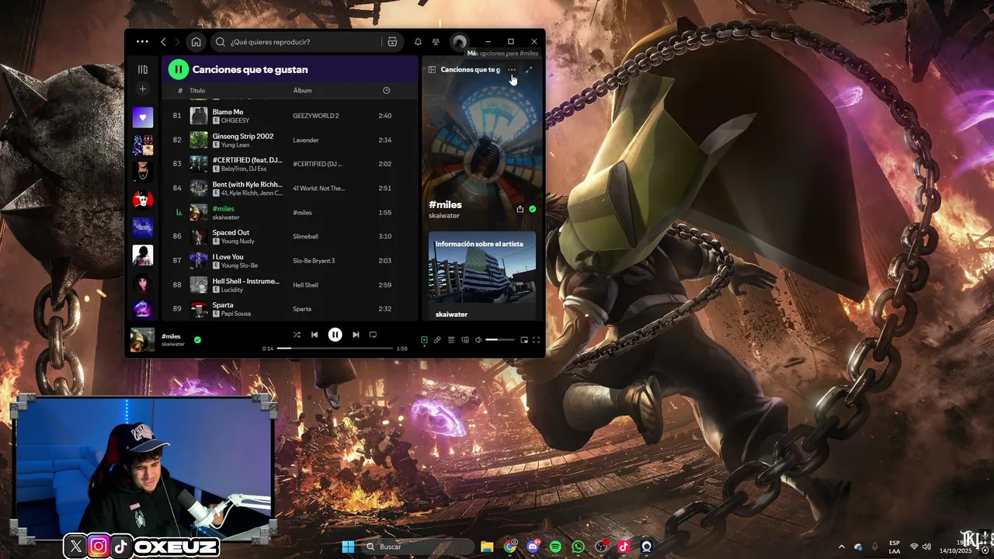
Task: Sort by the duration clock icon
Action: [x=386, y=91]
